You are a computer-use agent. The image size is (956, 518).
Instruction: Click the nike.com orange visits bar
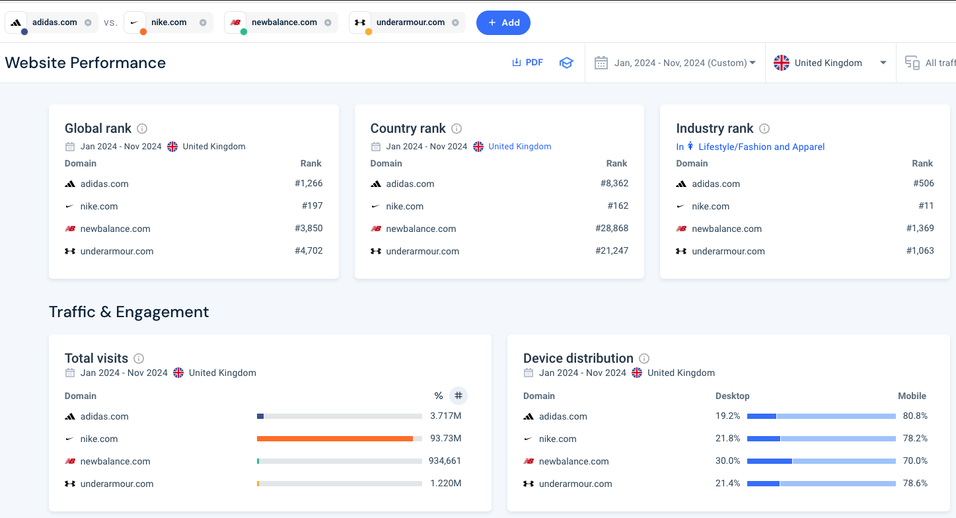pyautogui.click(x=335, y=439)
